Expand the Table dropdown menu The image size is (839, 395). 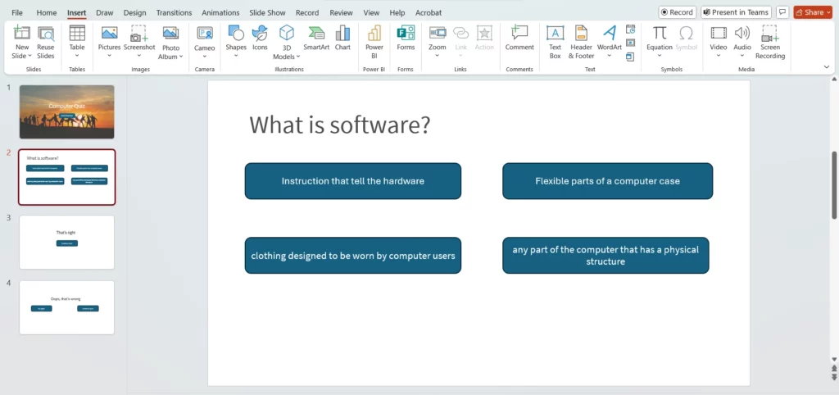(x=77, y=57)
